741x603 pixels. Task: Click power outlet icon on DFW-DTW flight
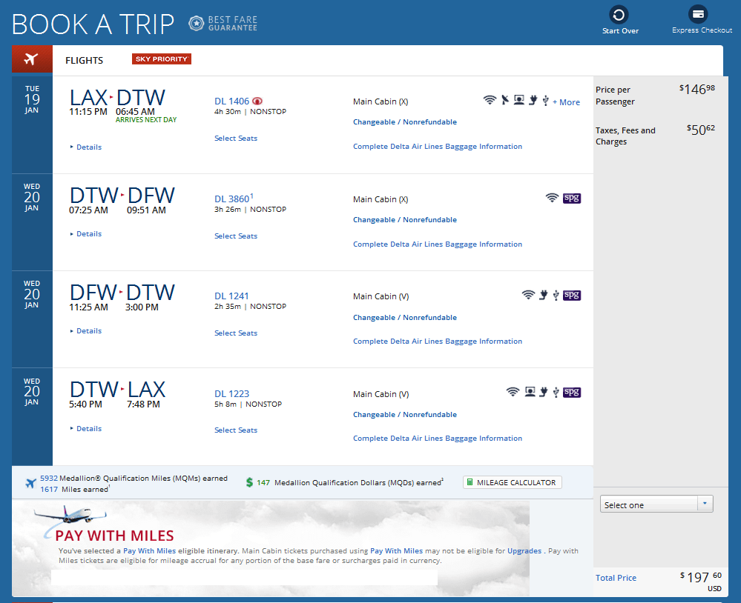point(544,295)
